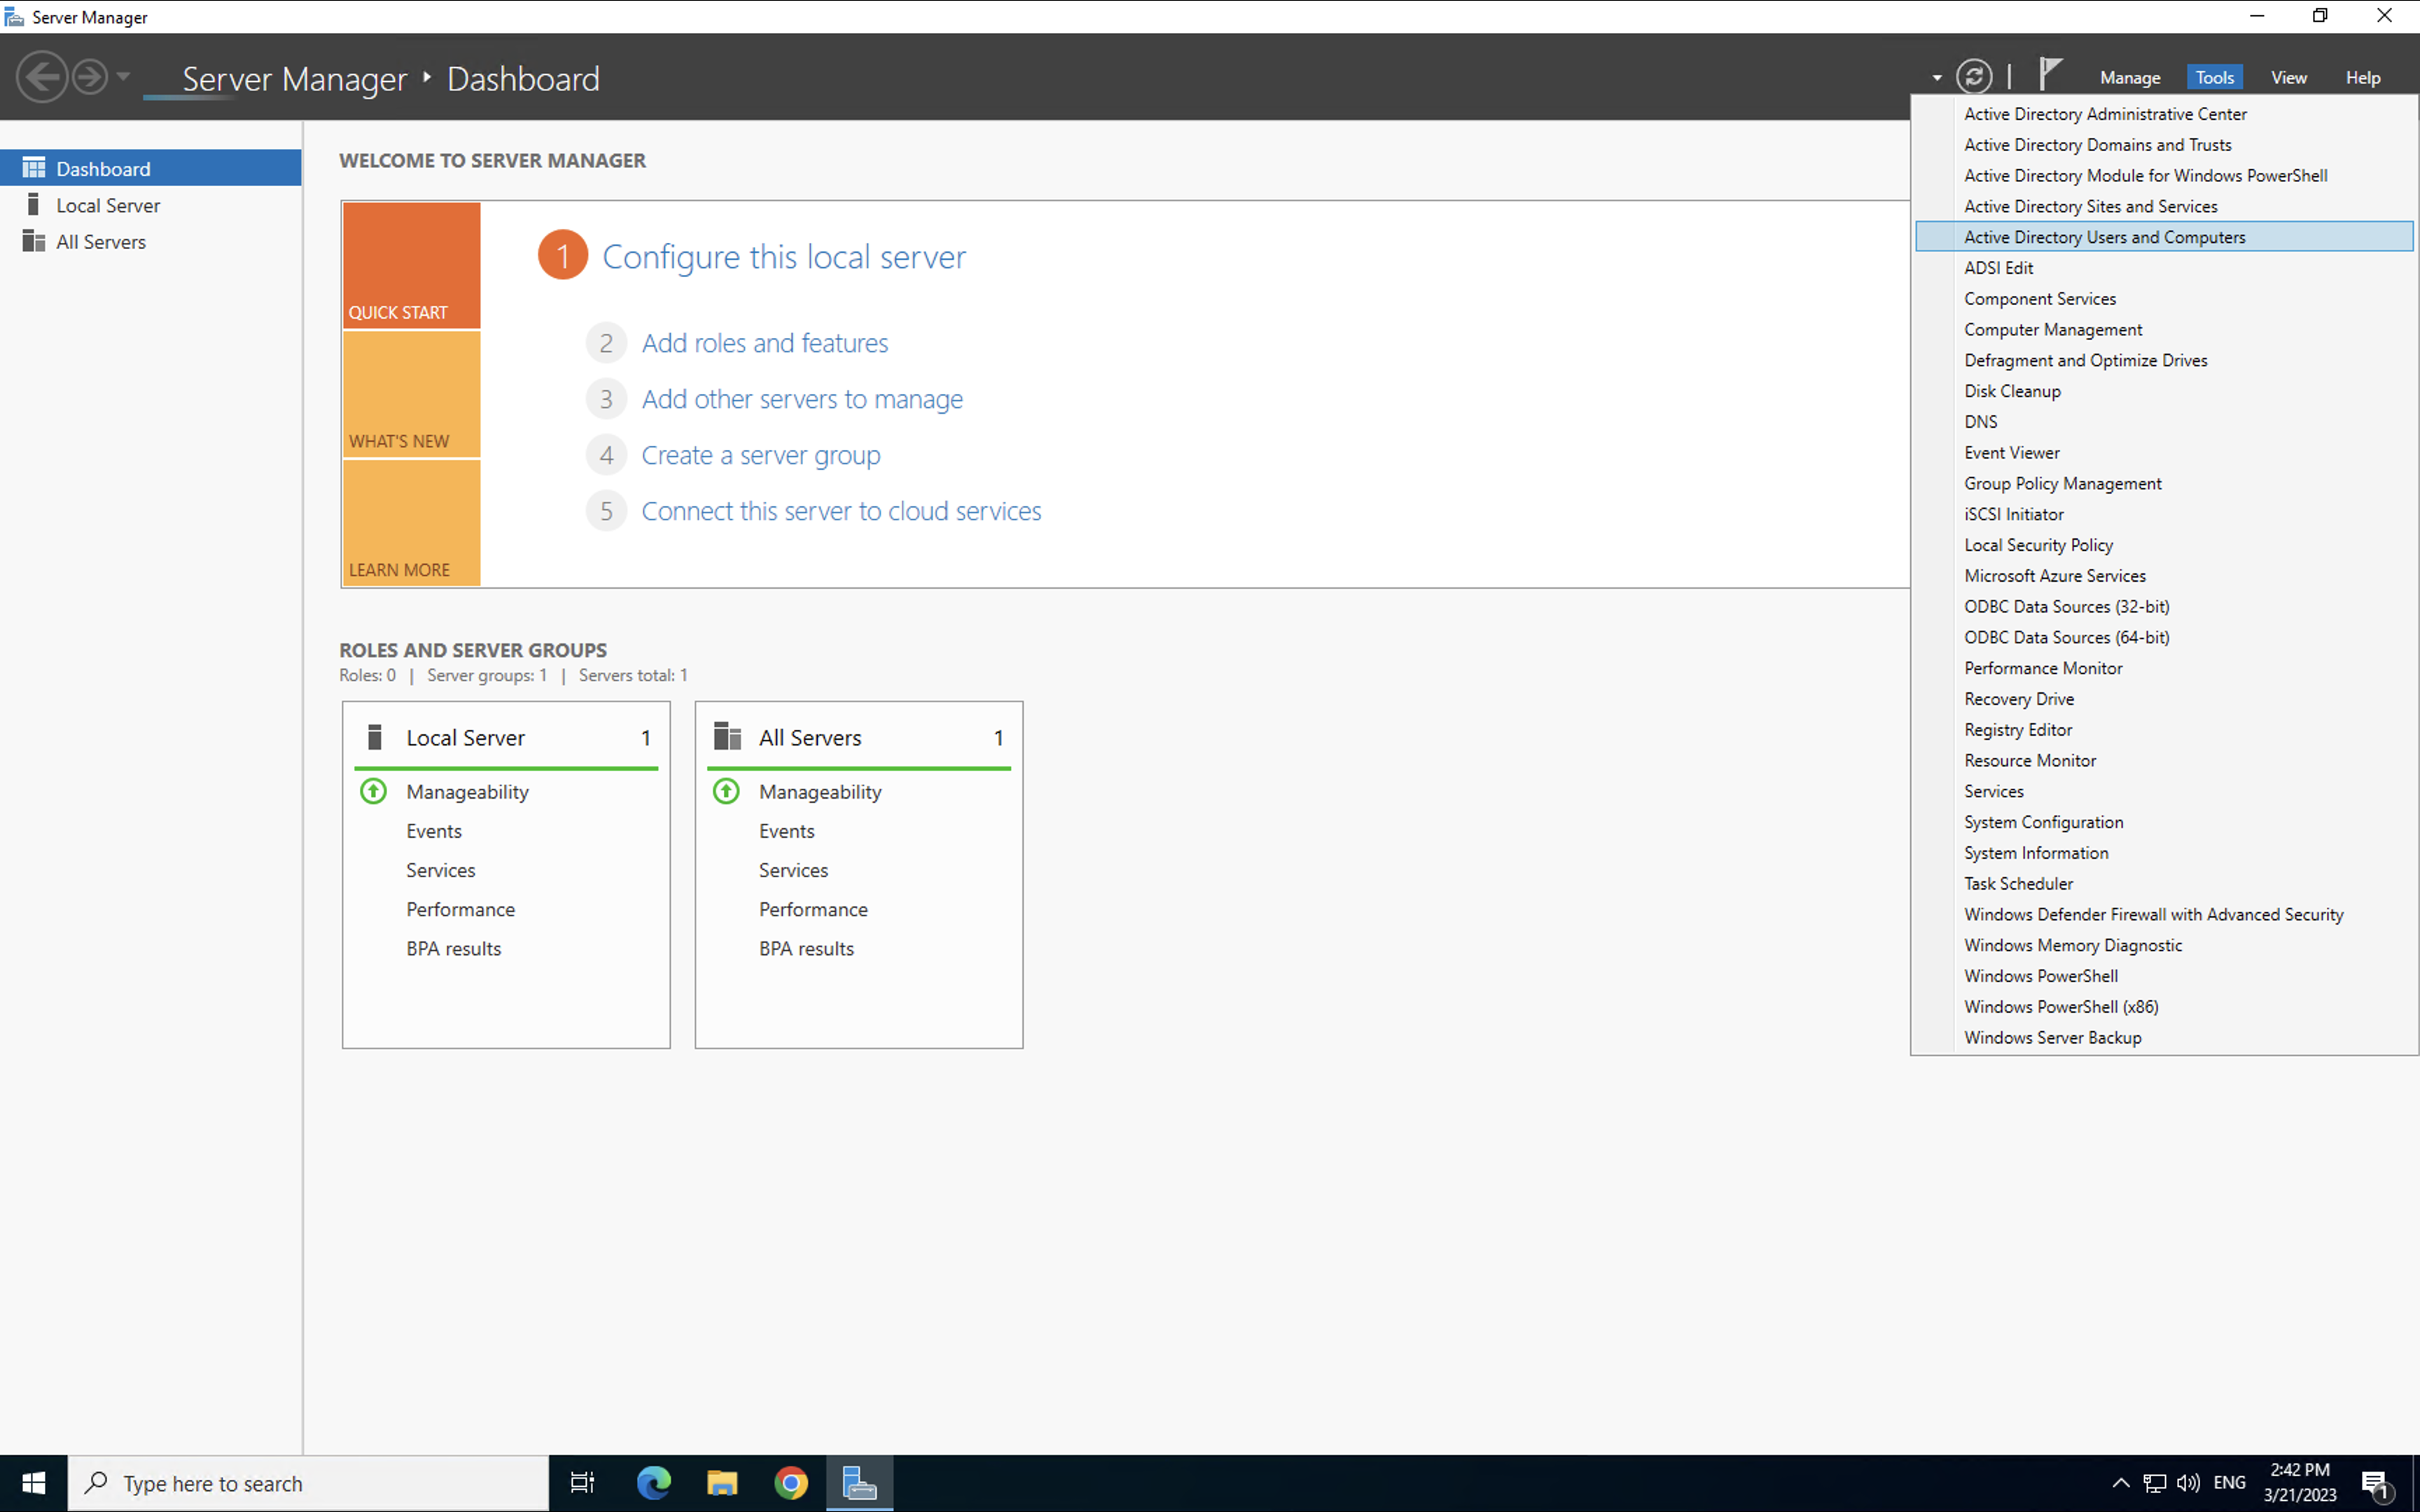Open Windows Server Backup

coord(2164,1038)
